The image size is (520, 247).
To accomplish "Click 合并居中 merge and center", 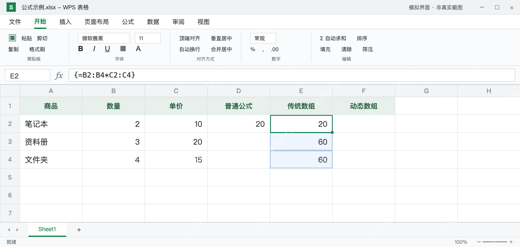I will pos(221,49).
